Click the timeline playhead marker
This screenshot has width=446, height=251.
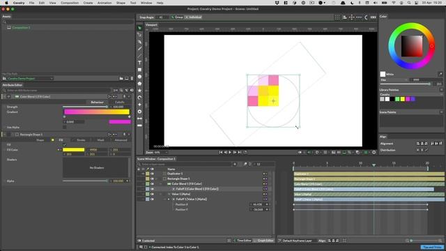tap(374, 165)
